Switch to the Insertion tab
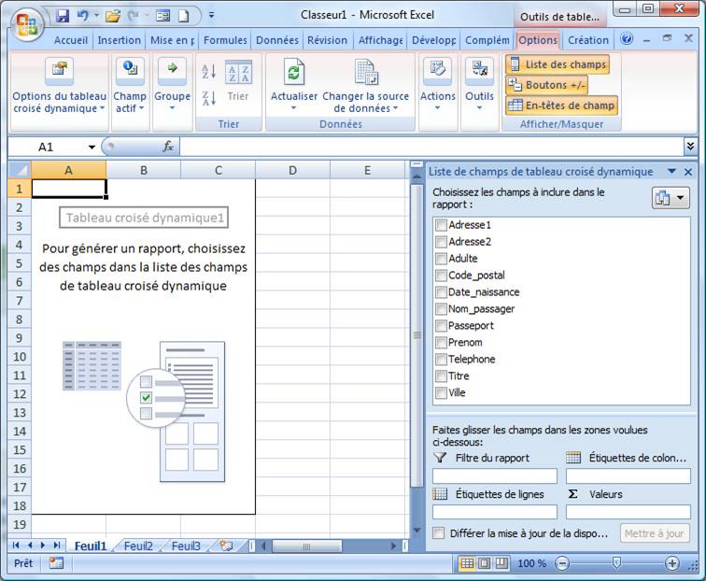Screen dimensions: 706x581 pos(119,40)
